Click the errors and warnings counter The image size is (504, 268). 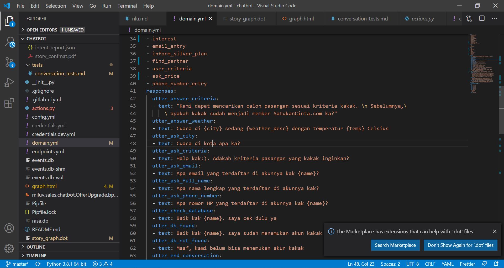(102, 264)
